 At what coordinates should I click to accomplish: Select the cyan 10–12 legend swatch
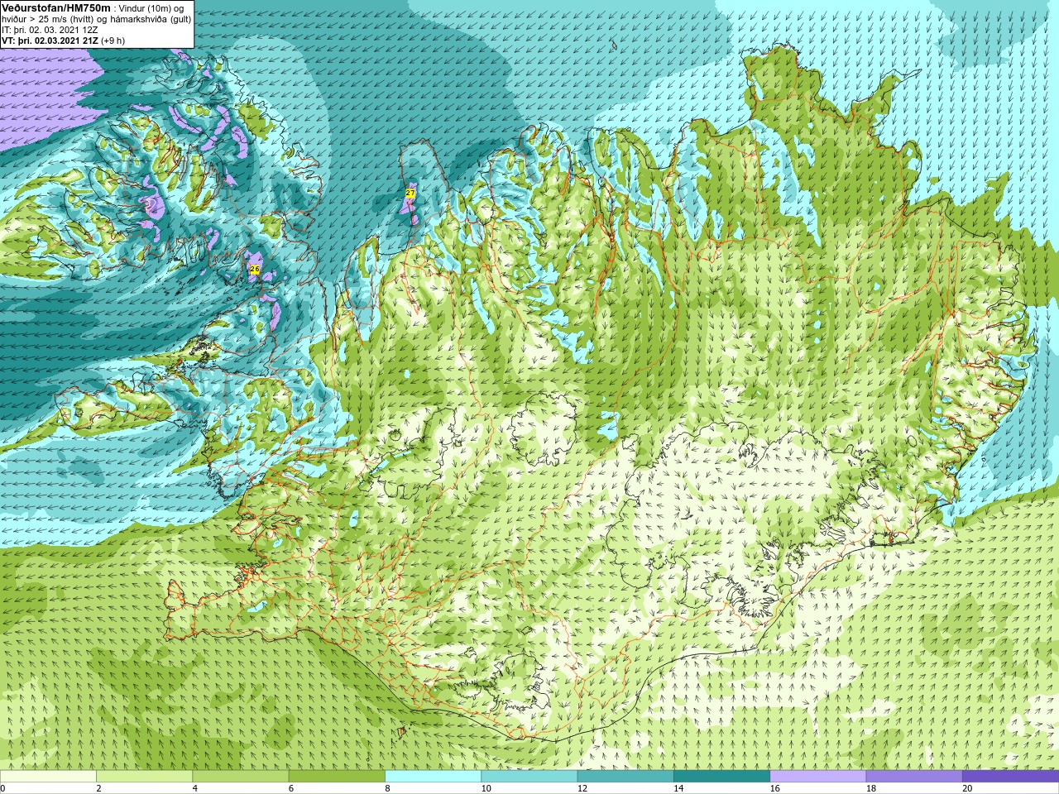coord(529,777)
